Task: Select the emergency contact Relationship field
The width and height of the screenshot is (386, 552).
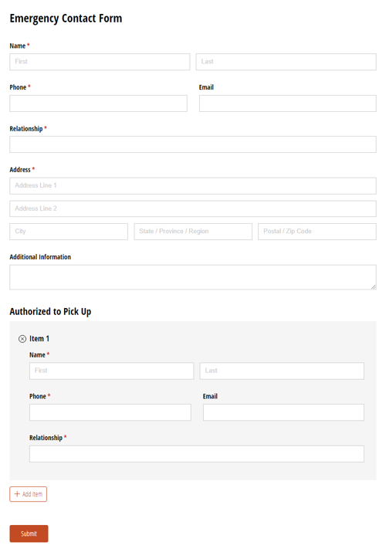Action: coord(193,144)
